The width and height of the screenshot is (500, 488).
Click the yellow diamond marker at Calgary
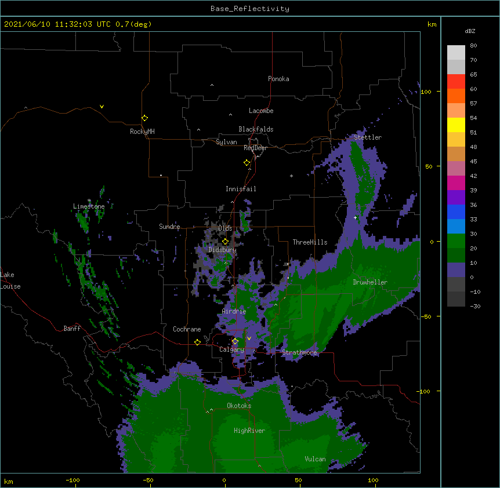pos(235,341)
